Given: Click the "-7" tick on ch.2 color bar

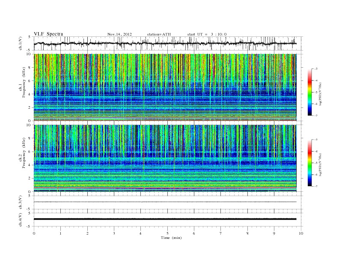Looking at the screenshot, I should pos(315,186).
